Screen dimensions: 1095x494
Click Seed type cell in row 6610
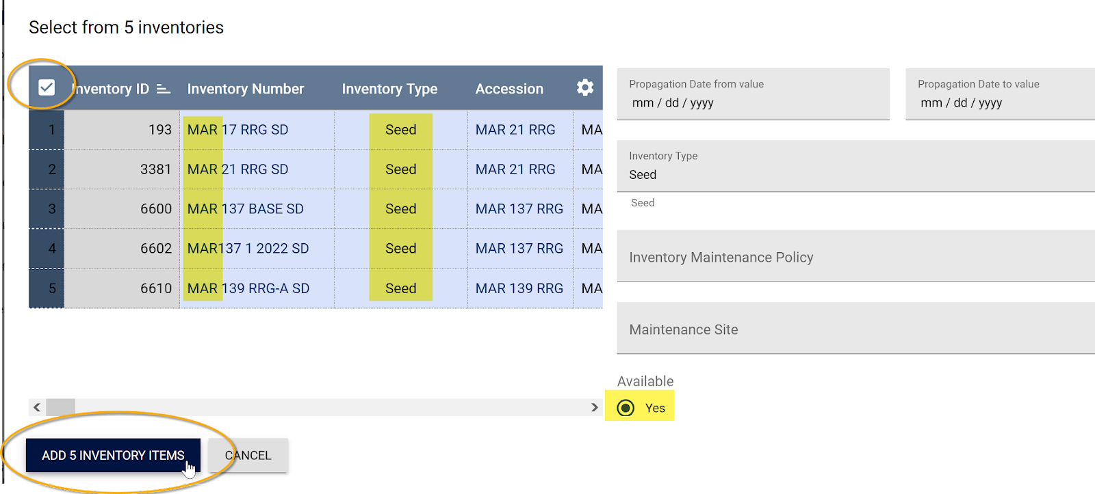400,288
